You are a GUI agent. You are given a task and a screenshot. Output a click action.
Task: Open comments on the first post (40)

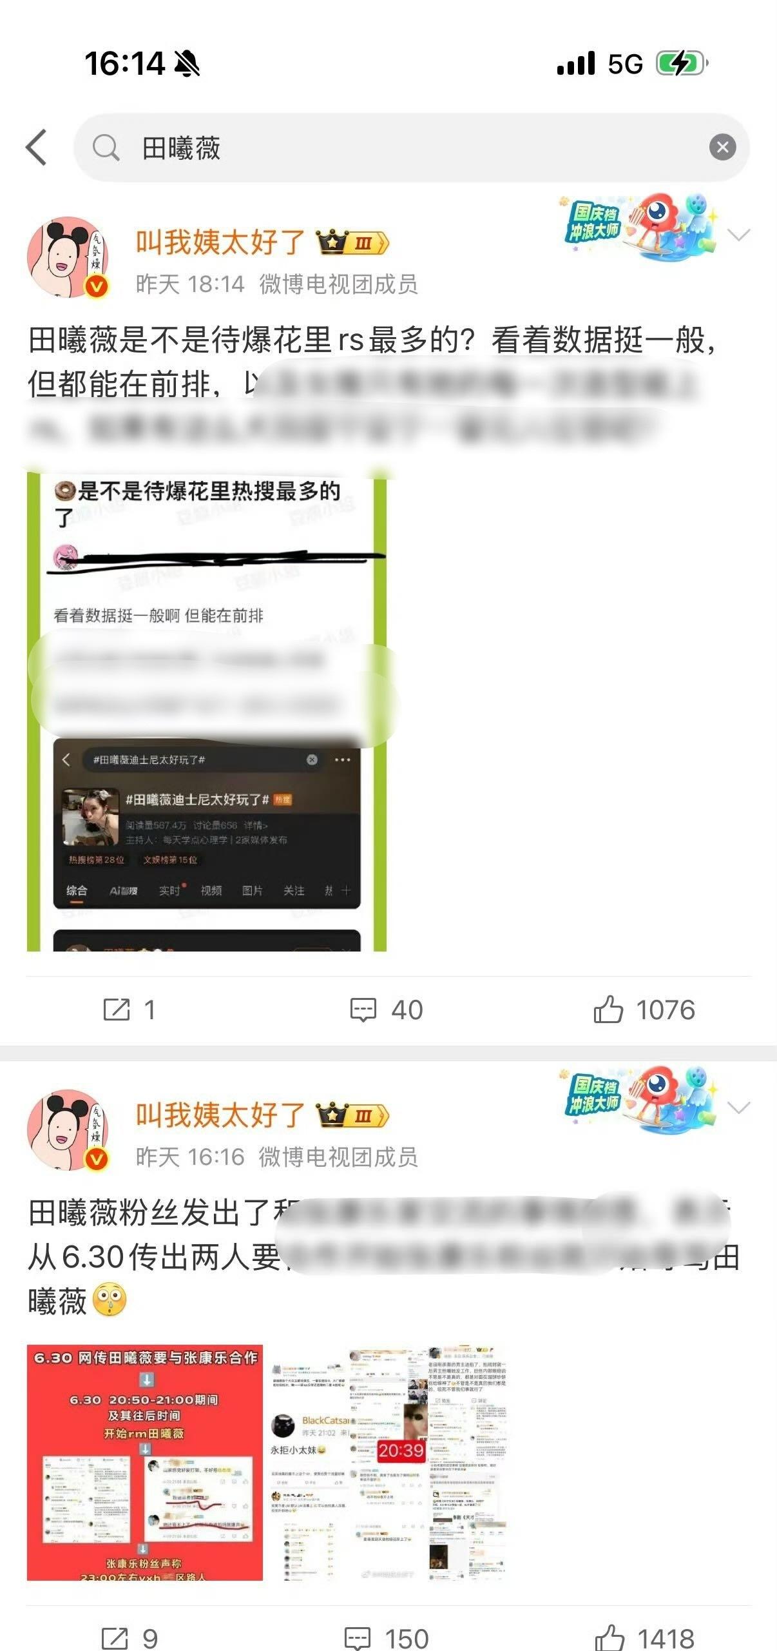(x=386, y=1010)
